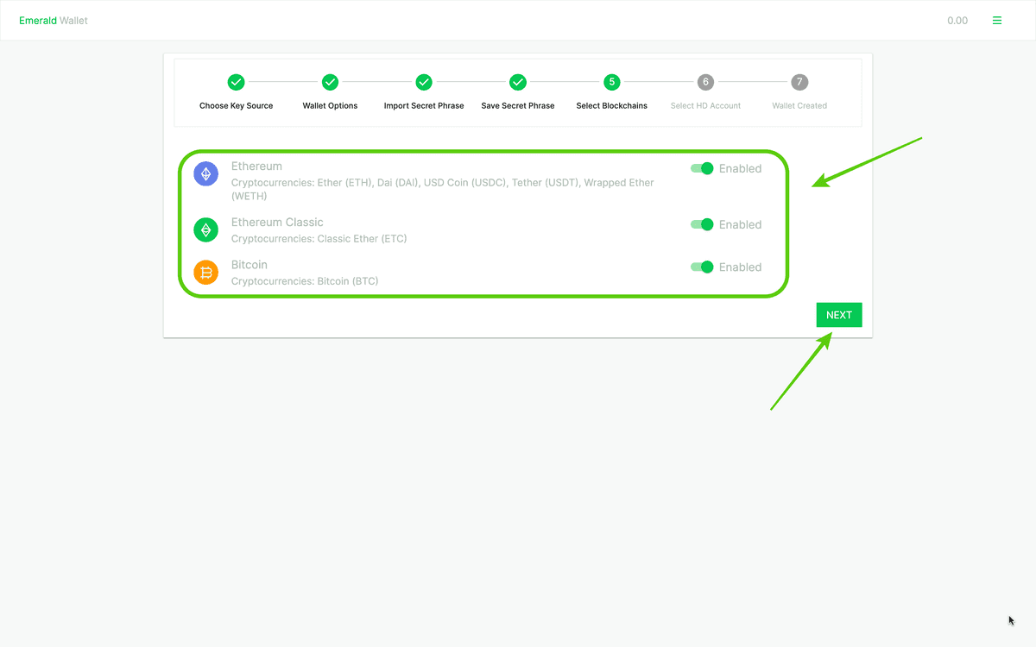Viewport: 1036px width, 647px height.
Task: Click the 0.00 balance display
Action: pos(957,20)
